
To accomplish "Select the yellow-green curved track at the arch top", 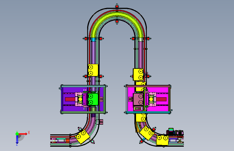I will [x=117, y=15].
